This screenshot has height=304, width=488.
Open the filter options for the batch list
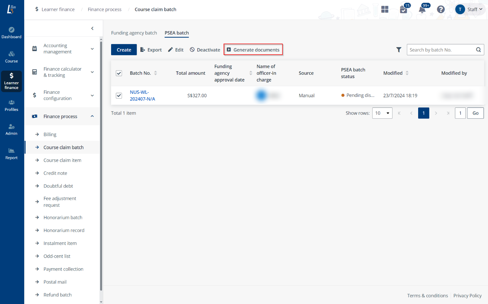(x=399, y=49)
